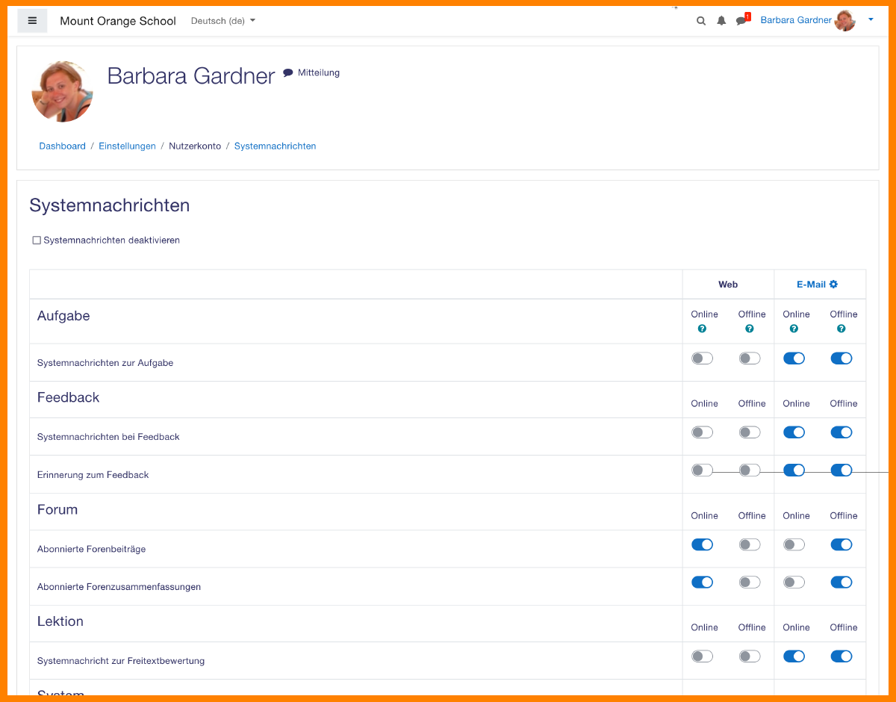This screenshot has height=702, width=896.
Task: Click help icon under Web Online
Action: [x=702, y=329]
